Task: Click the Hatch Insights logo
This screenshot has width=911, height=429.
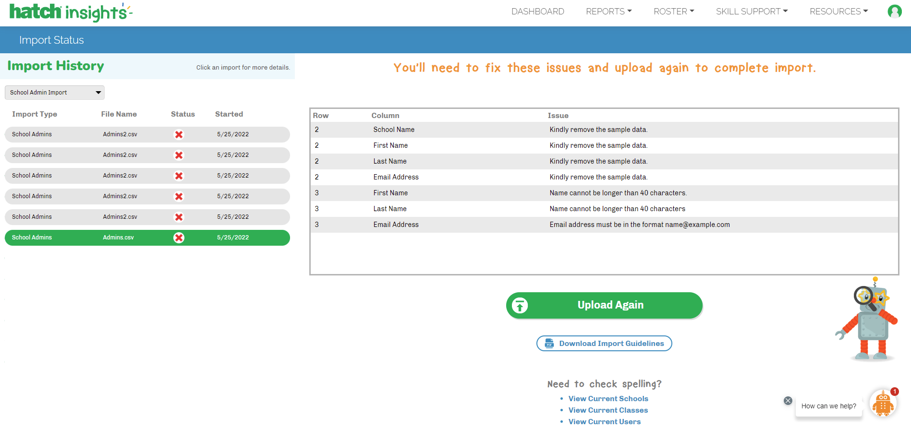Action: 70,12
